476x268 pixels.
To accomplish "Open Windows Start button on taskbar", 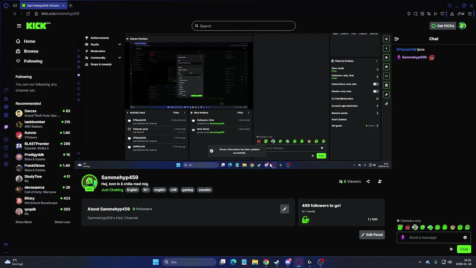I will pyautogui.click(x=156, y=262).
